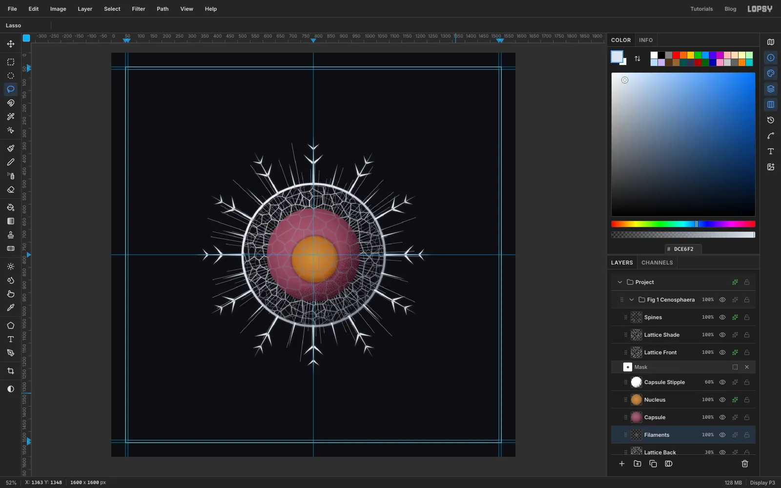
Task: Click the hex color input field
Action: tap(683, 249)
